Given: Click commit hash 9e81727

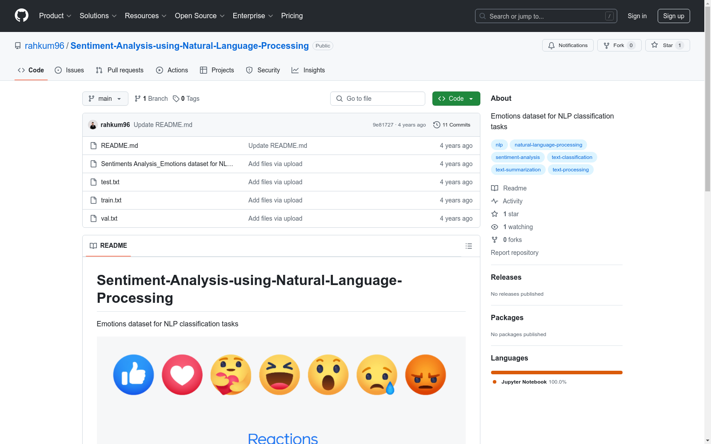Looking at the screenshot, I should click(x=383, y=125).
